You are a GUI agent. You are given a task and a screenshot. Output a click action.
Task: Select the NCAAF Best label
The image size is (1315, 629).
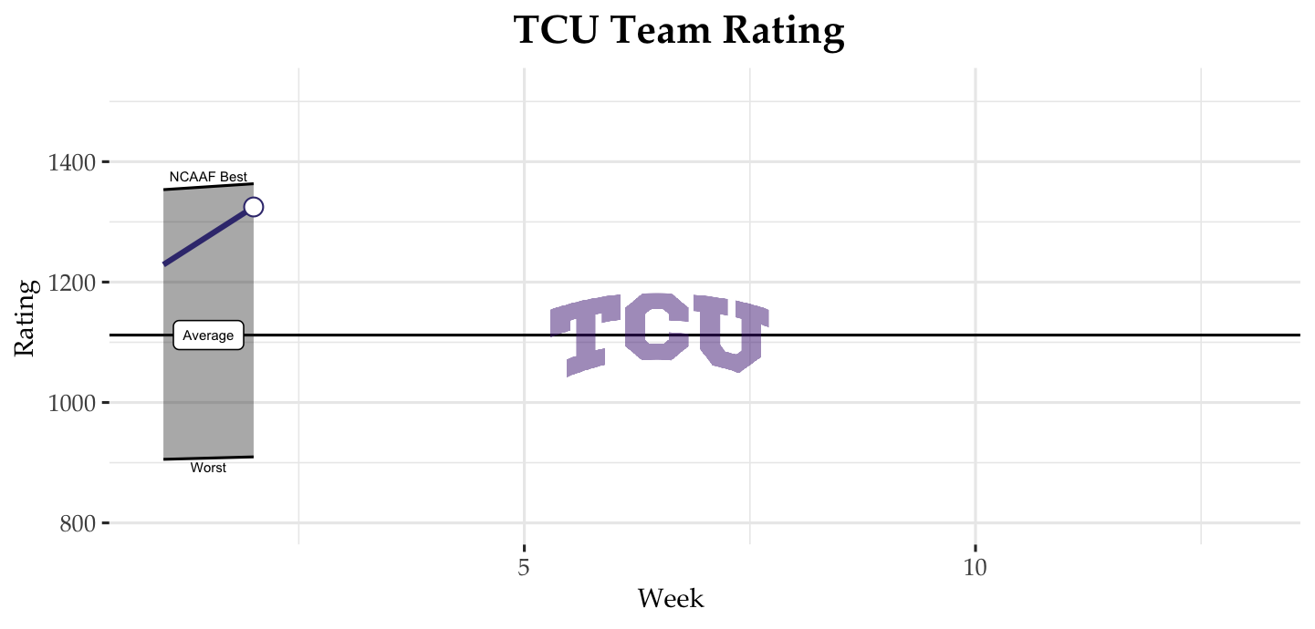click(208, 177)
